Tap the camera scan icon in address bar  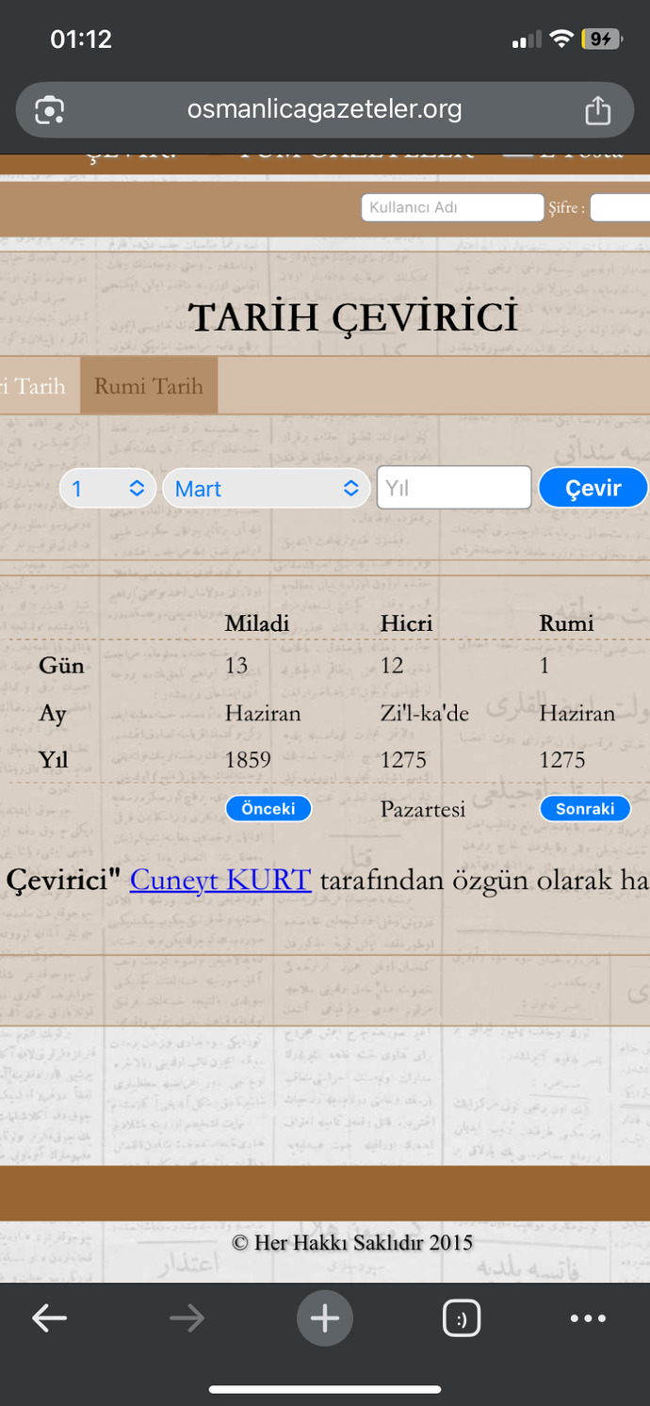click(x=49, y=111)
